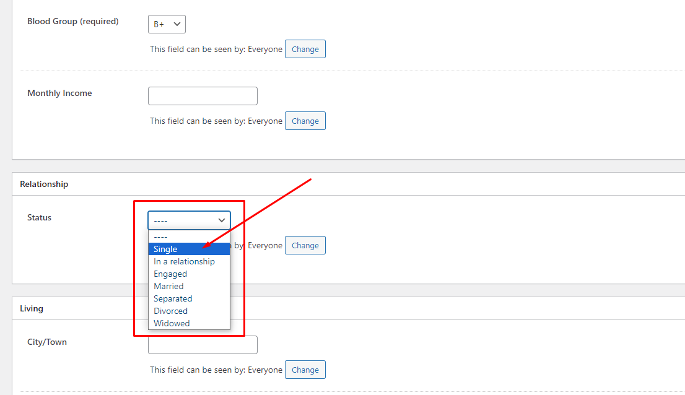Focus the City/Town input field
Image resolution: width=685 pixels, height=395 pixels.
[203, 345]
